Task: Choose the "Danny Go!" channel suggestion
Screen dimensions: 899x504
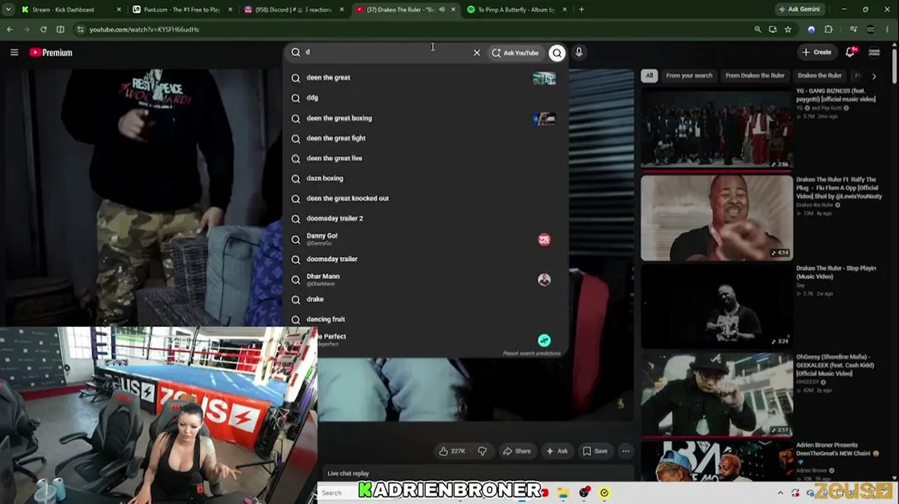Action: (426, 239)
